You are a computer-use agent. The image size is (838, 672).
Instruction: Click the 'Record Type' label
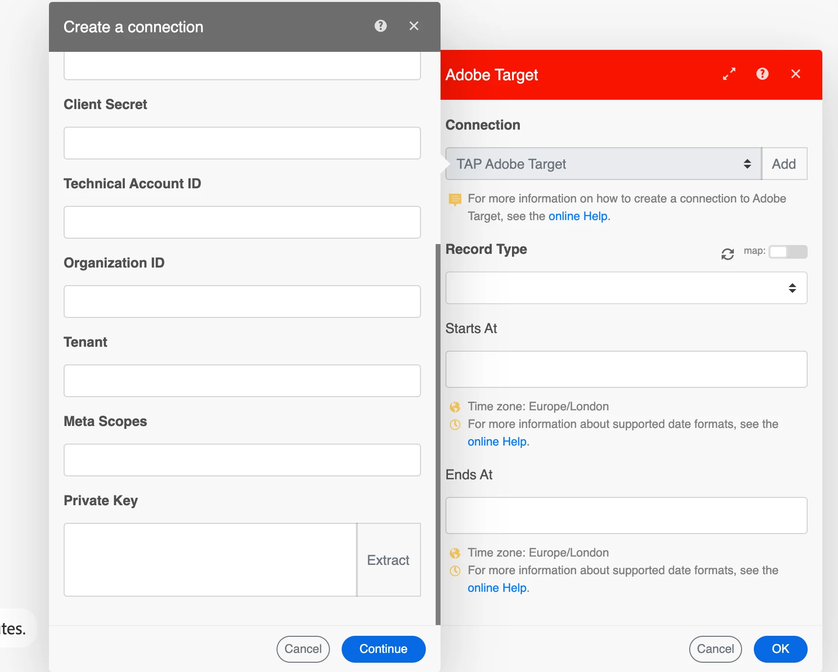coord(486,249)
